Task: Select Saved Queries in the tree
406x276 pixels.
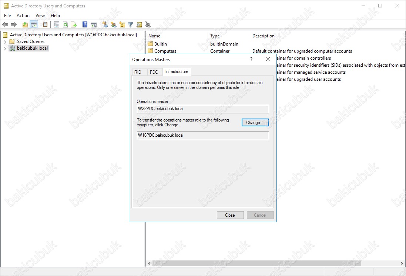Action: [x=31, y=41]
